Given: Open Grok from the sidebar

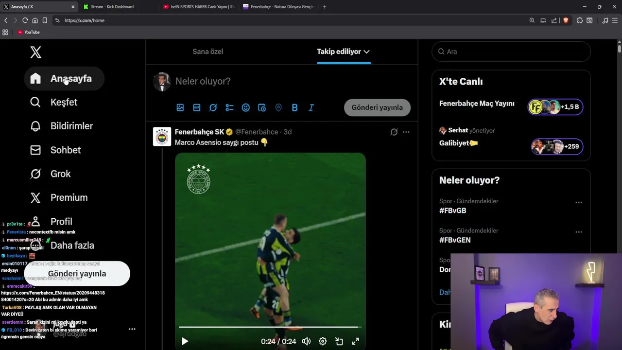Looking at the screenshot, I should coord(51,174).
